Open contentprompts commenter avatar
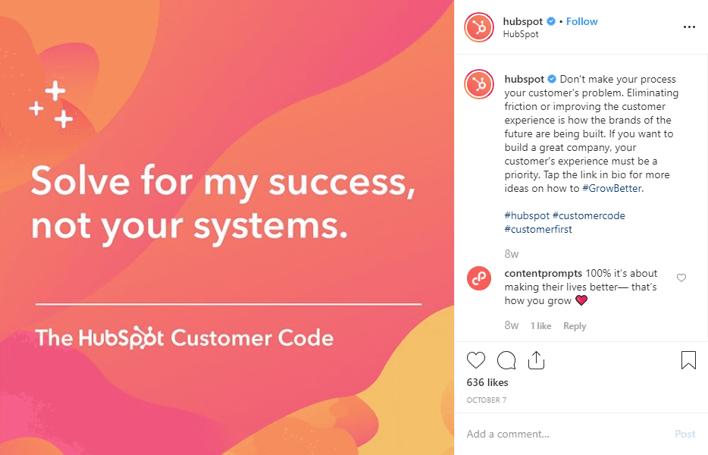The width and height of the screenshot is (708, 455). [x=479, y=278]
